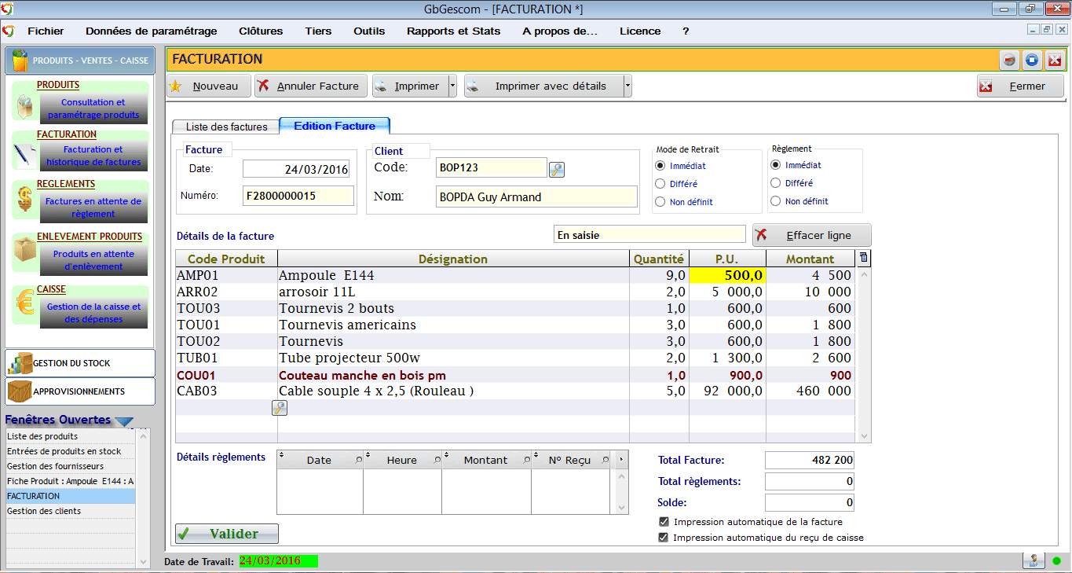This screenshot has width=1072, height=573.
Task: Click the Effacer ligne button
Action: [x=812, y=235]
